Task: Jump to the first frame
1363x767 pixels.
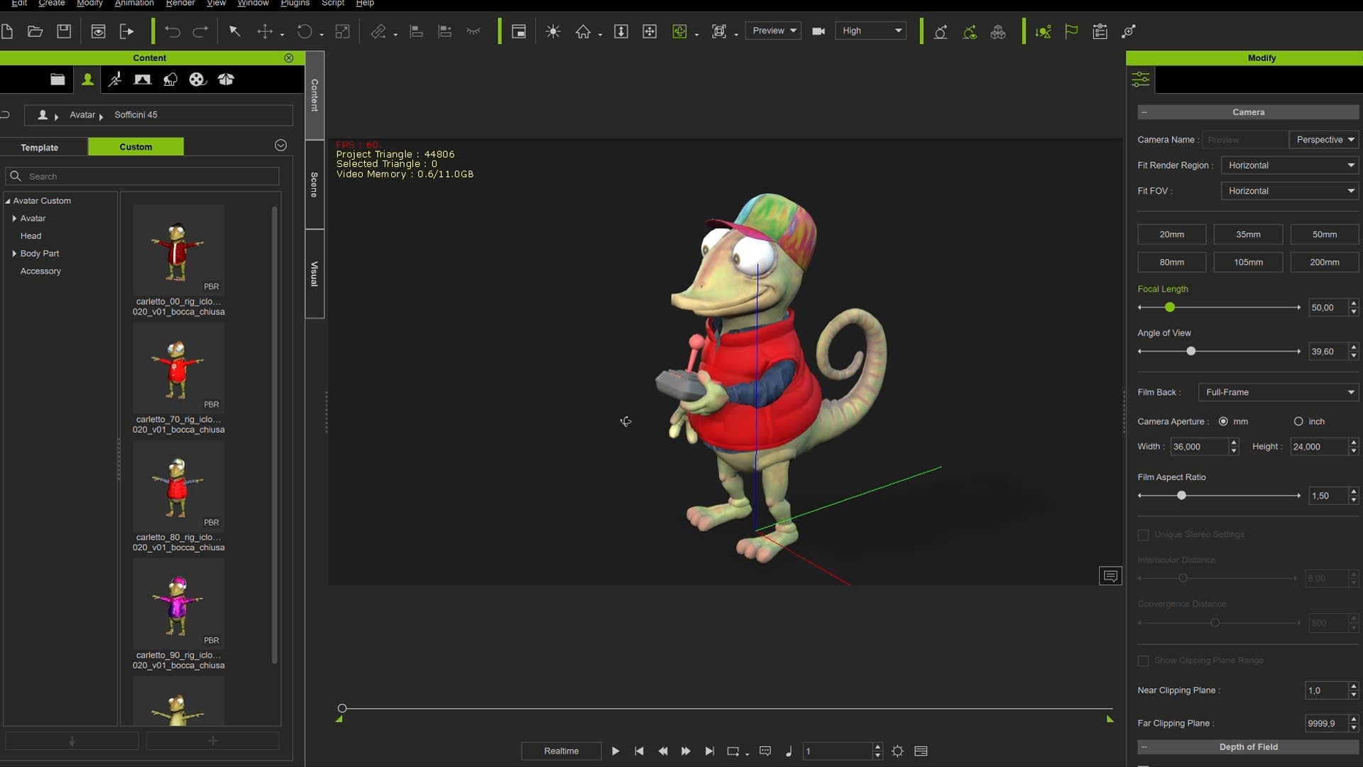Action: pyautogui.click(x=639, y=751)
